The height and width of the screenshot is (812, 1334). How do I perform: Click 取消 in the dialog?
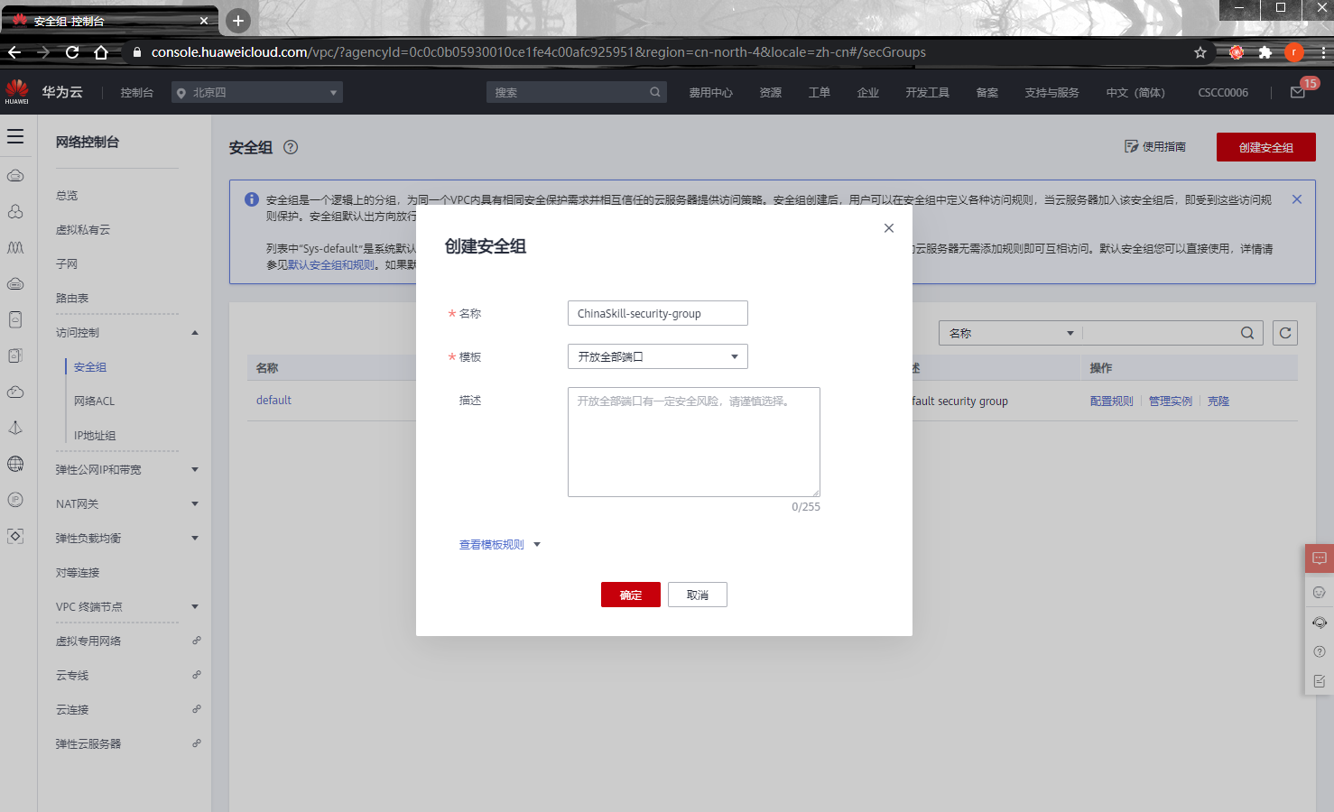[698, 595]
